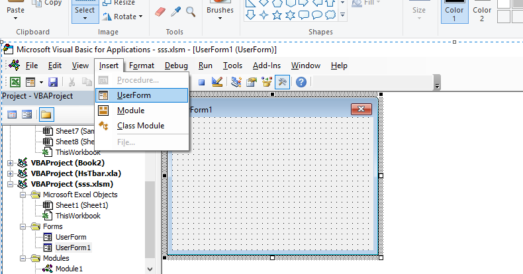The width and height of the screenshot is (523, 274).
Task: Choose Module from the Insert menu
Action: (142, 111)
